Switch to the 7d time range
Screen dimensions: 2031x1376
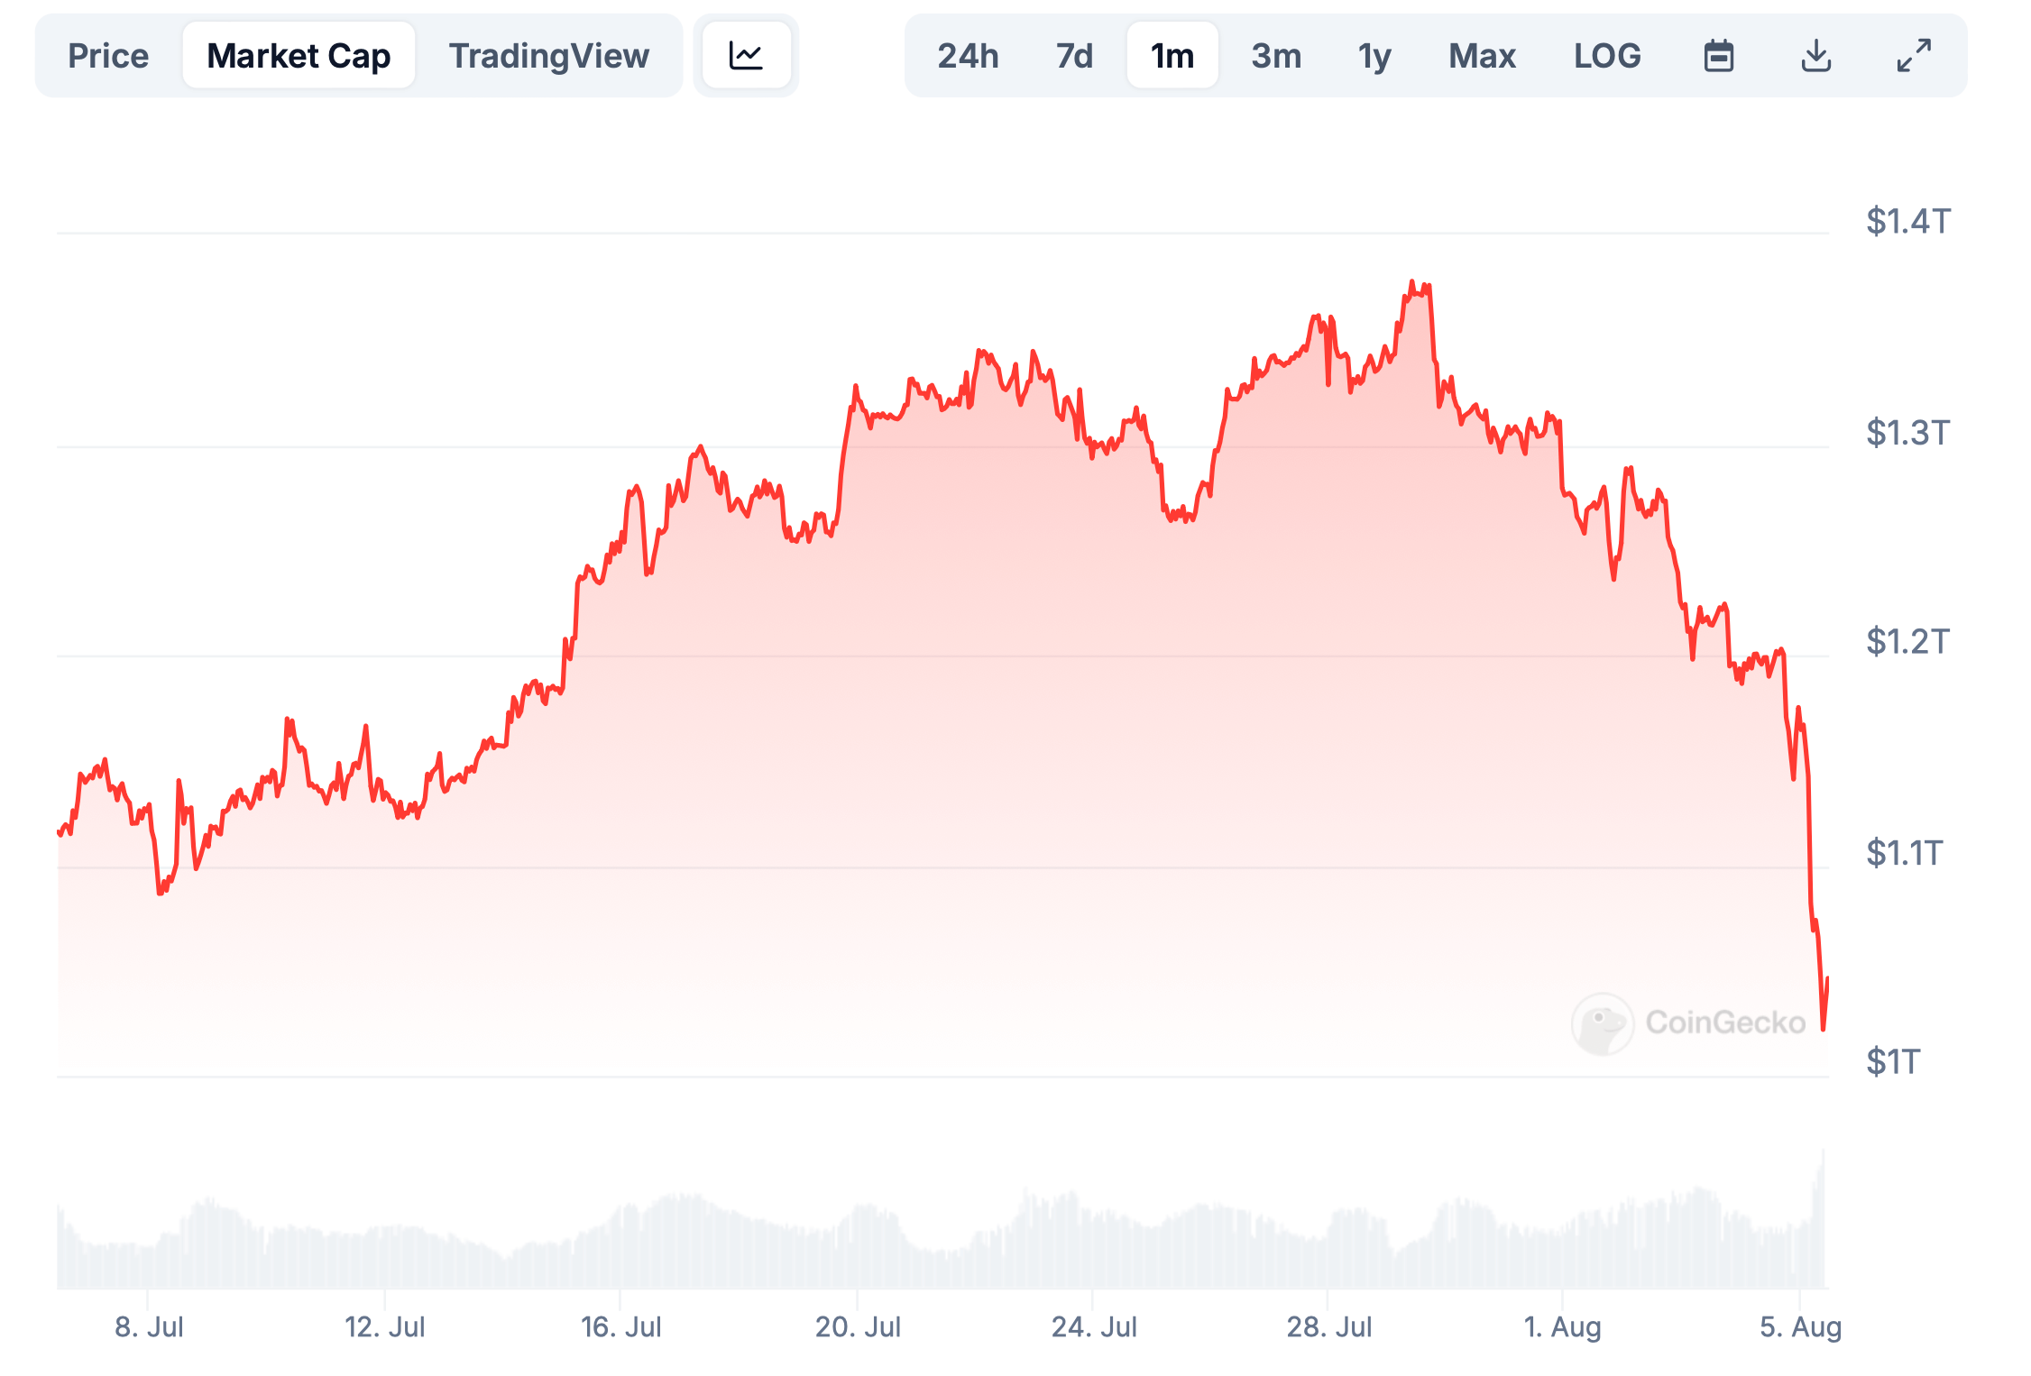click(x=1074, y=56)
